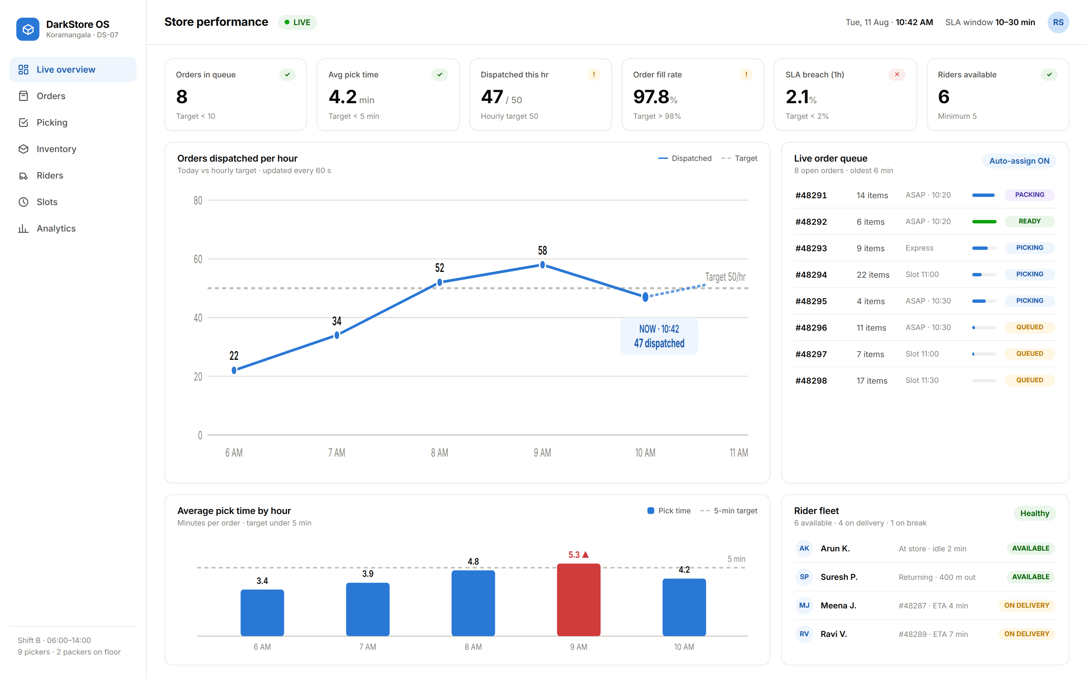1087x679 pixels.
Task: Click the 8 AM data point labeled 52
Action: click(x=440, y=282)
